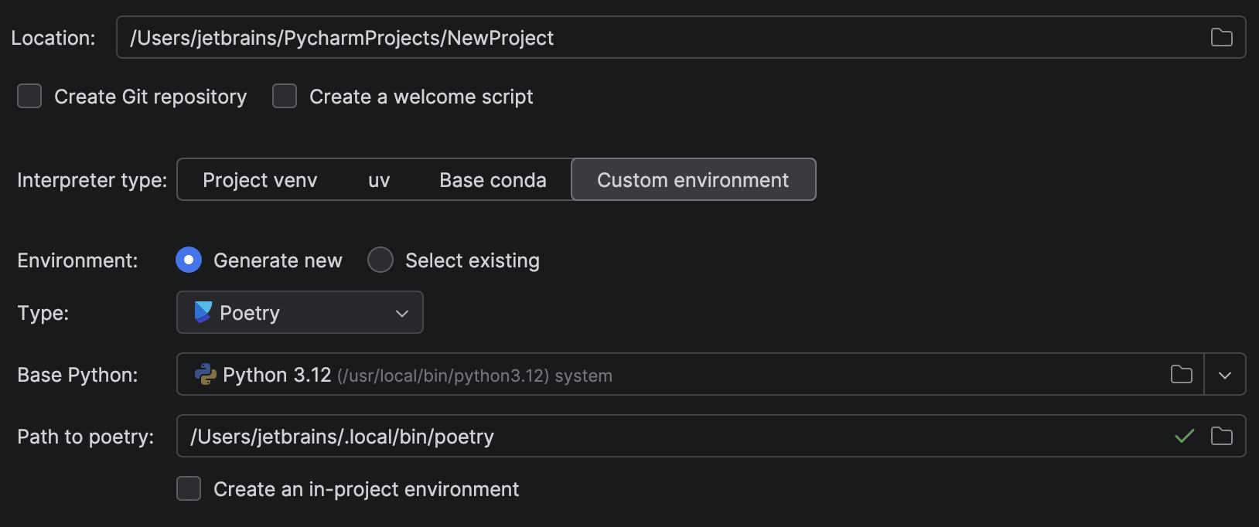
Task: Browse for the poetry executable via folder icon
Action: pyautogui.click(x=1222, y=436)
